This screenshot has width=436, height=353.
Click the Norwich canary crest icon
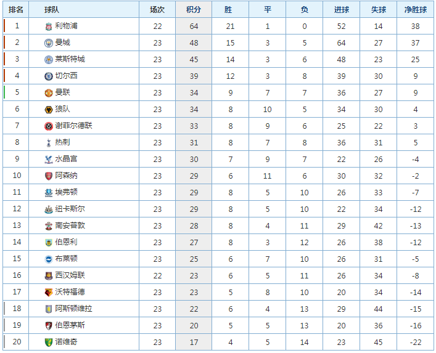[x=49, y=342]
